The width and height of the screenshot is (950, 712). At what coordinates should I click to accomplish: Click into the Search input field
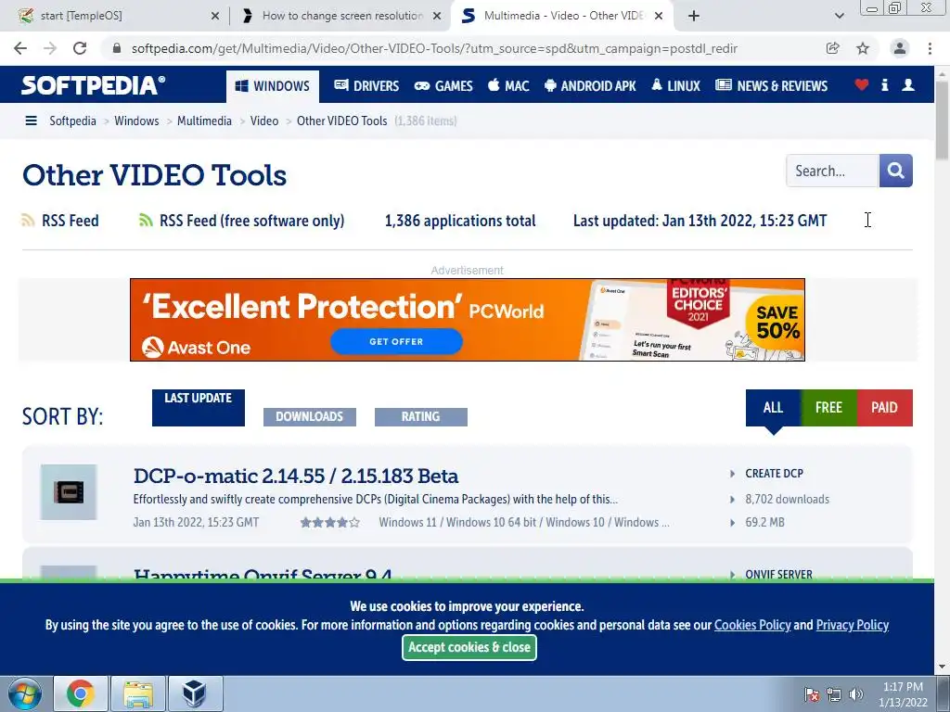832,171
